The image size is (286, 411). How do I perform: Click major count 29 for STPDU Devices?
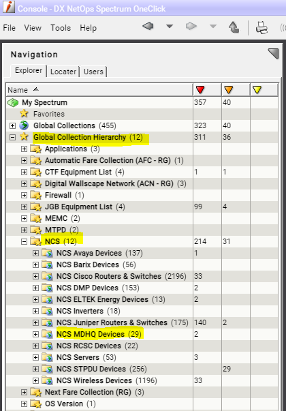[227, 369]
